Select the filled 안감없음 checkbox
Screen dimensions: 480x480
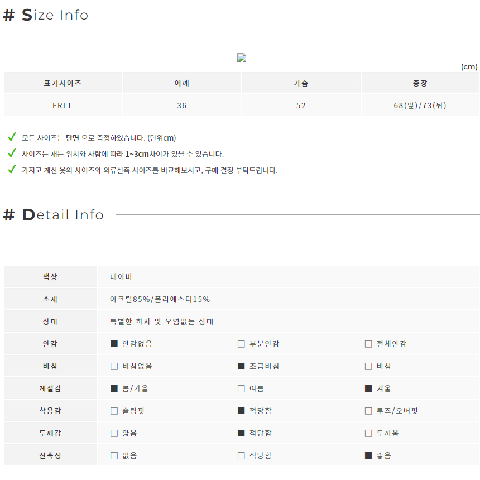pyautogui.click(x=114, y=344)
